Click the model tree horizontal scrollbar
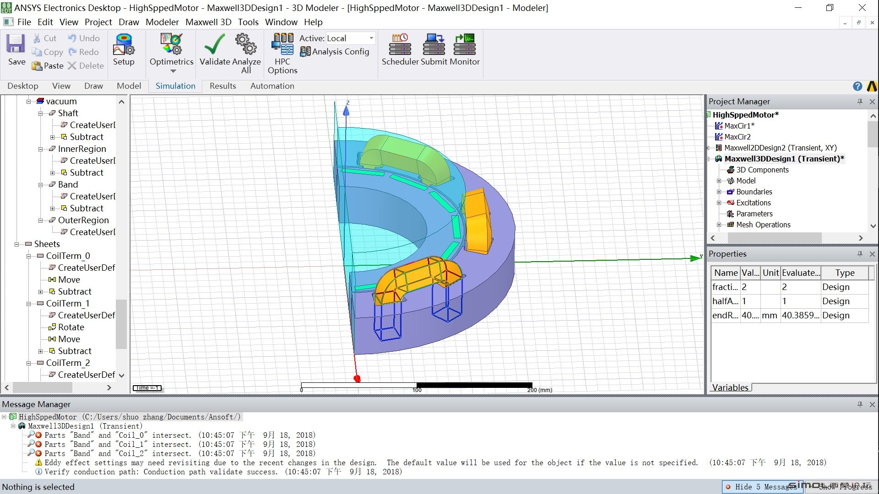 [x=43, y=388]
